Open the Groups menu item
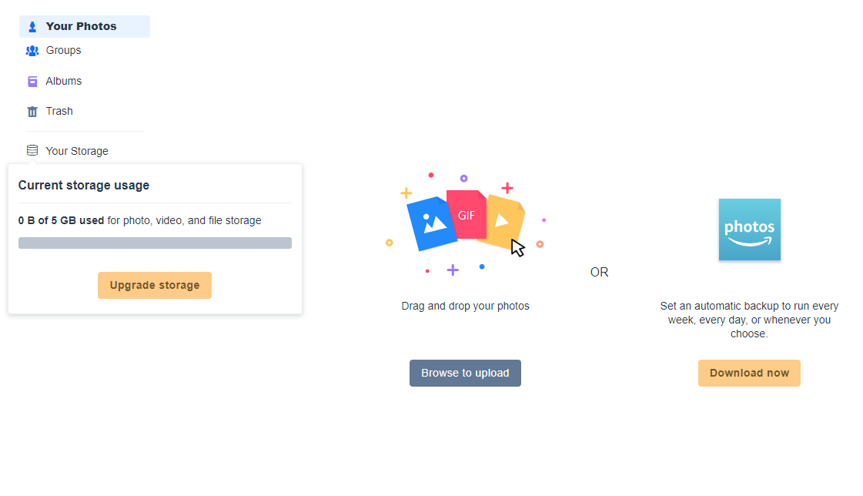 point(63,50)
